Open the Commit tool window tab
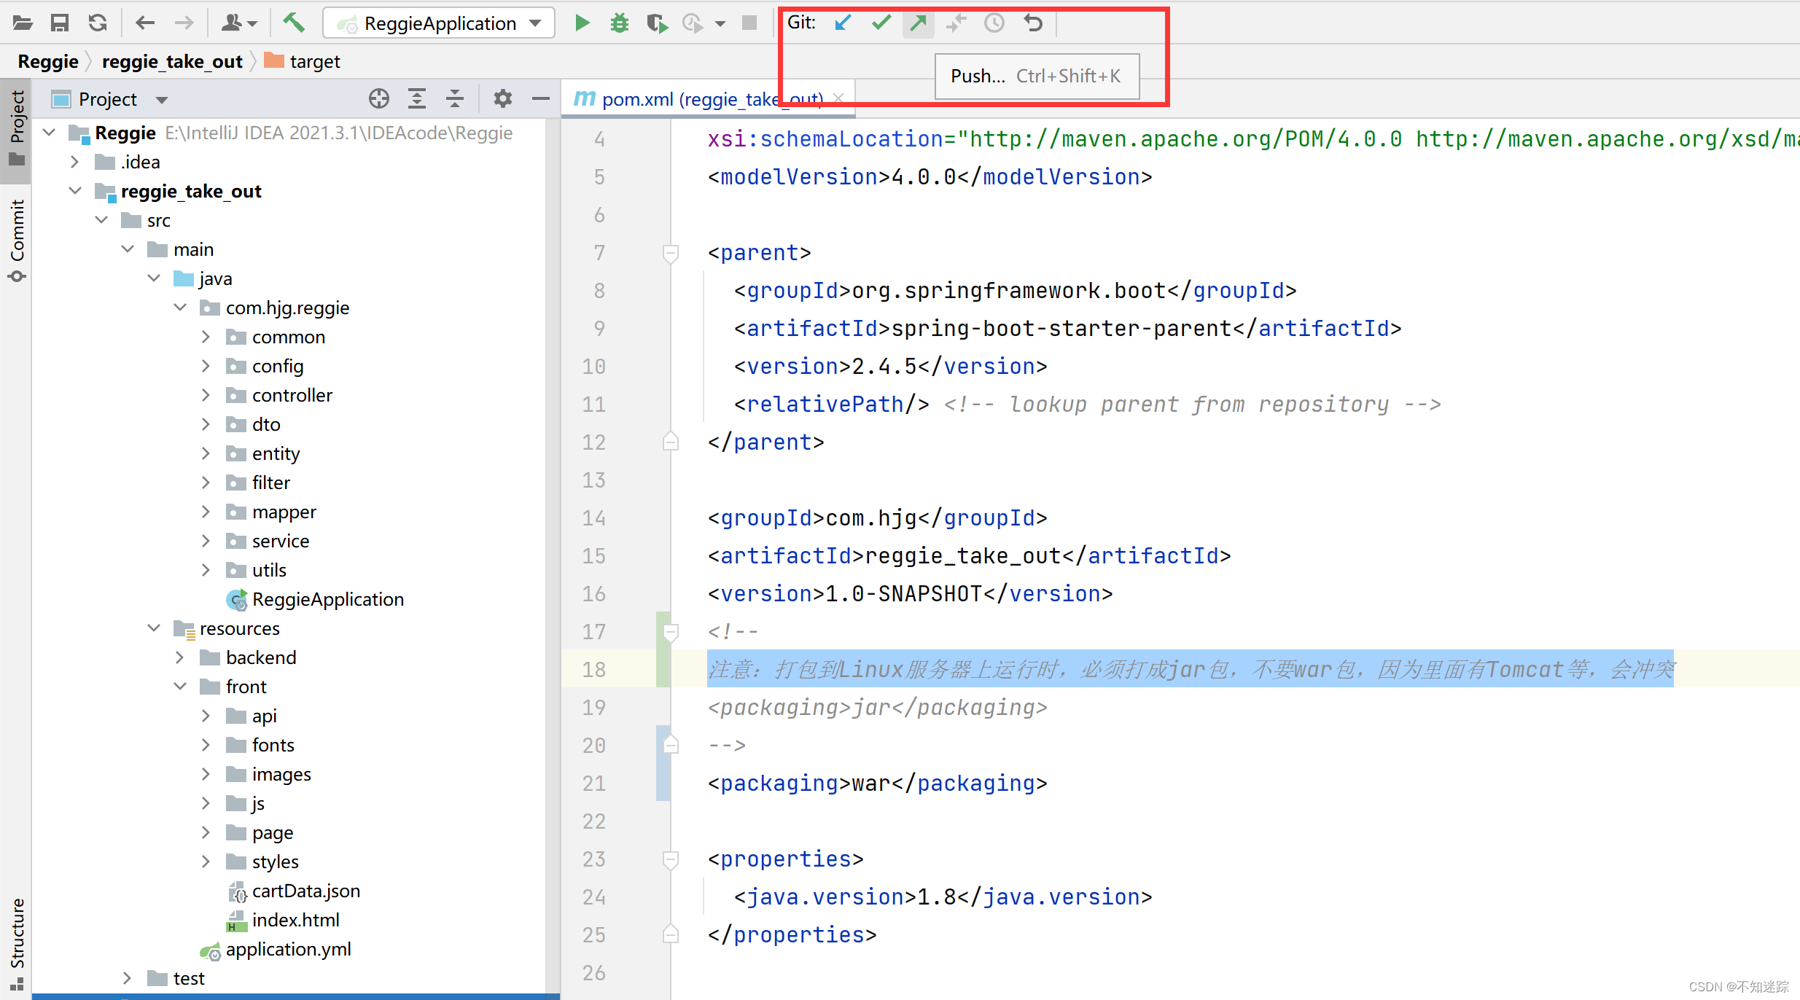This screenshot has width=1800, height=1000. coord(17,241)
